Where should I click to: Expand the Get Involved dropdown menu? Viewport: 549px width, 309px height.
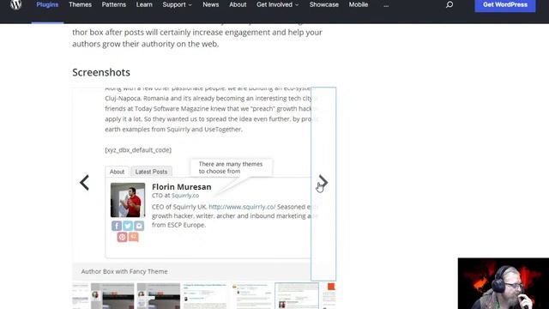click(278, 4)
